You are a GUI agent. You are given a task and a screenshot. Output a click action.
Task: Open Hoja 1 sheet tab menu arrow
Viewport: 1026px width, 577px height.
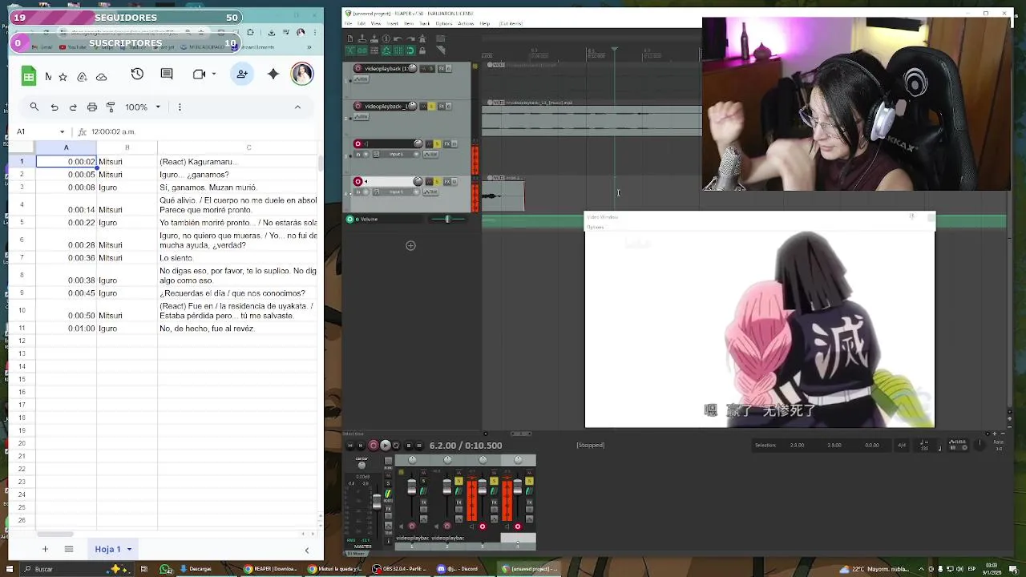coord(129,549)
